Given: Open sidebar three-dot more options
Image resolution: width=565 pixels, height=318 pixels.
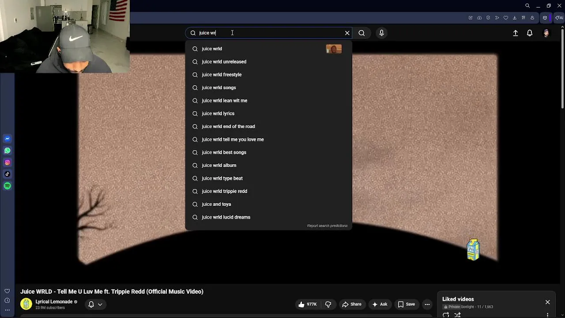Looking at the screenshot, I should coord(7,310).
